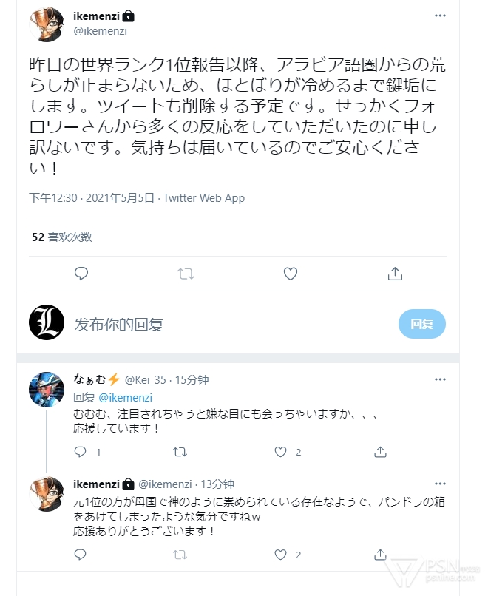
Task: Open the Twitter Web App source link
Action: [204, 198]
